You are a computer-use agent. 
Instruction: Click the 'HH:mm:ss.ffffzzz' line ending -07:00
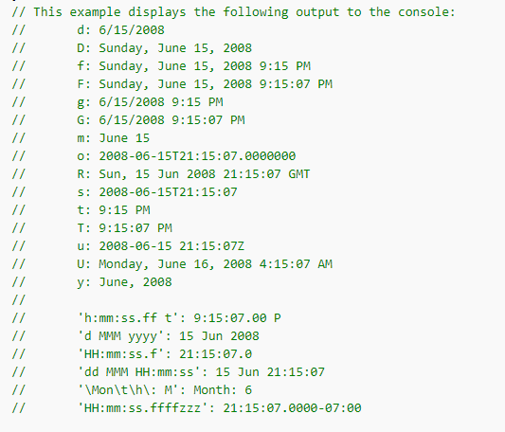click(x=219, y=408)
